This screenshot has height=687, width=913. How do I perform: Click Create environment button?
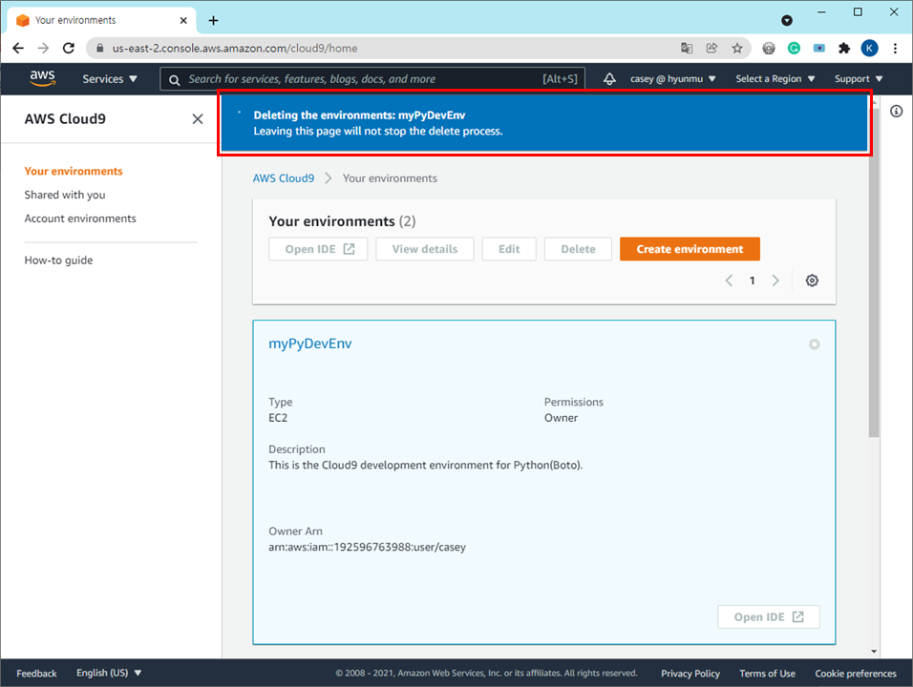pyautogui.click(x=690, y=249)
